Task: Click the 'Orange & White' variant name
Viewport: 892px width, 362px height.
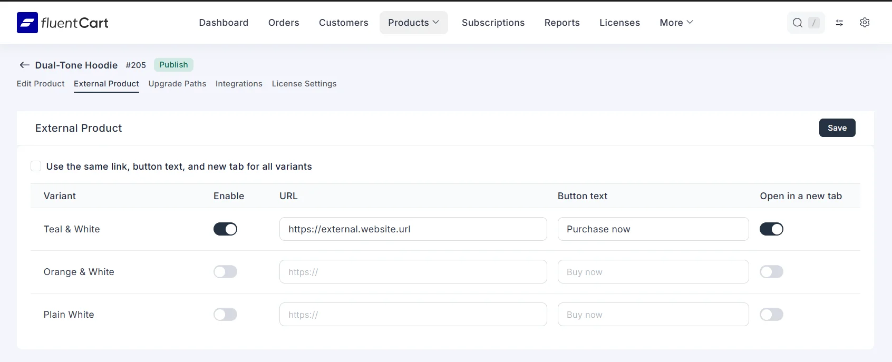Action: (79, 272)
